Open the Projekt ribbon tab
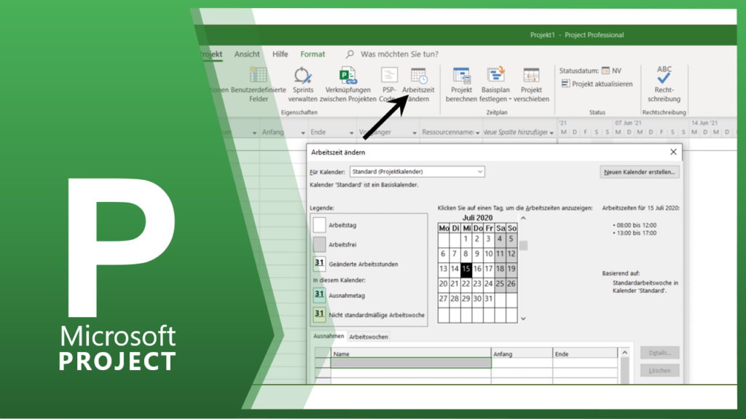 click(211, 54)
